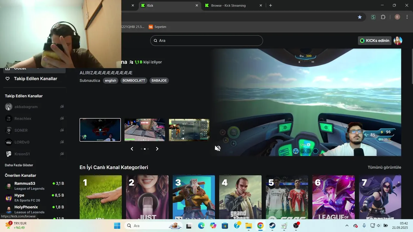Open the Subnautica category link
413x232 pixels.
(x=90, y=81)
